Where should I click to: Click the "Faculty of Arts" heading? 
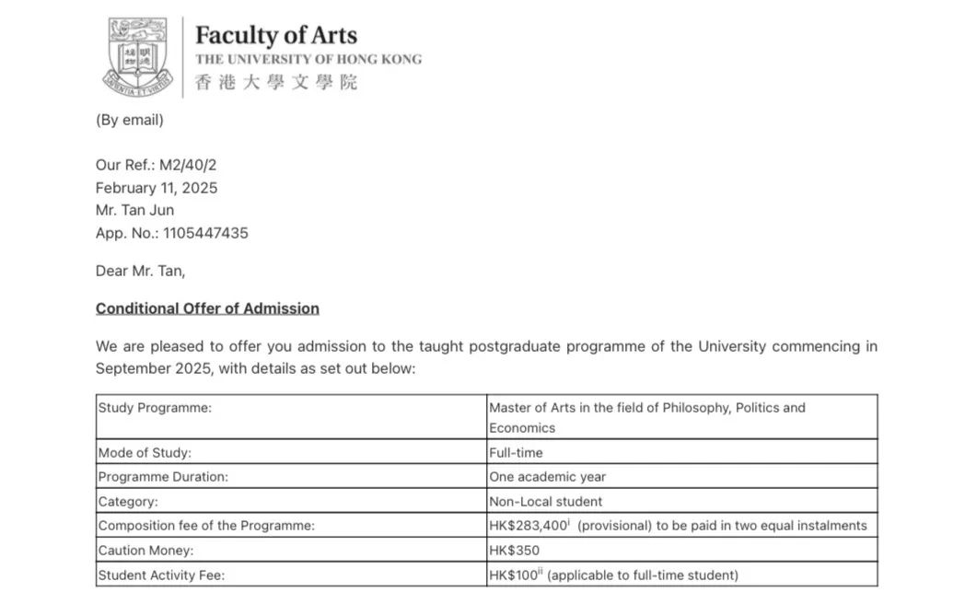click(x=275, y=35)
